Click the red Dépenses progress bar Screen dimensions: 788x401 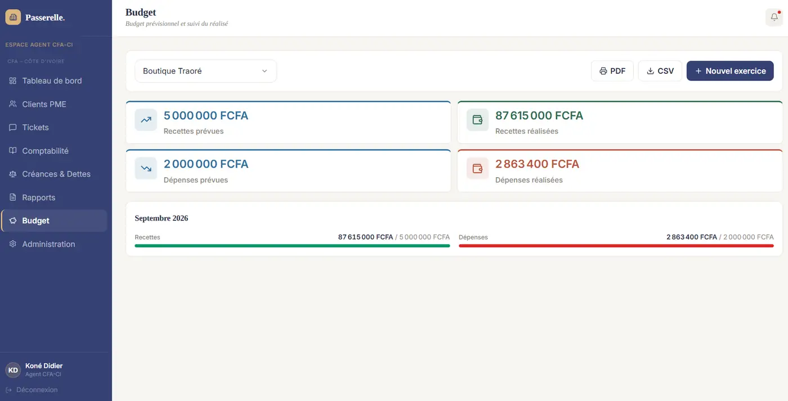click(x=616, y=246)
